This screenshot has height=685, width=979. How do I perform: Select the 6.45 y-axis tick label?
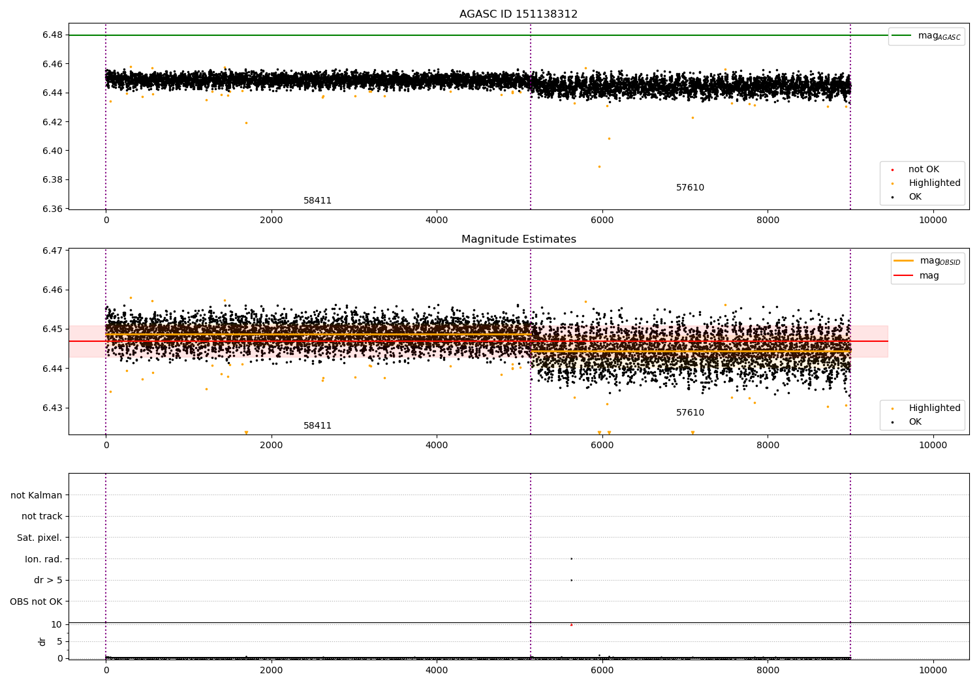pyautogui.click(x=52, y=329)
